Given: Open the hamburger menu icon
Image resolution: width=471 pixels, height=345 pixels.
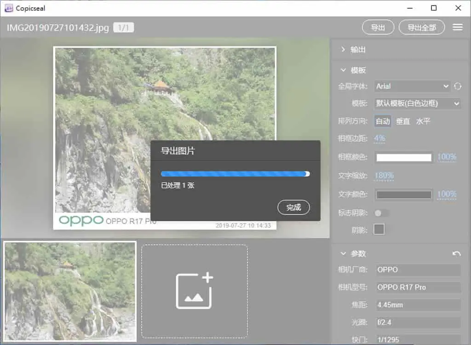Looking at the screenshot, I should (458, 27).
